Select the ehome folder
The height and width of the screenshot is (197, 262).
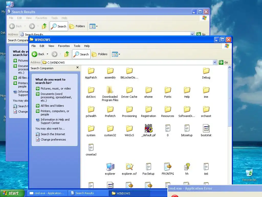pyautogui.click(x=148, y=93)
